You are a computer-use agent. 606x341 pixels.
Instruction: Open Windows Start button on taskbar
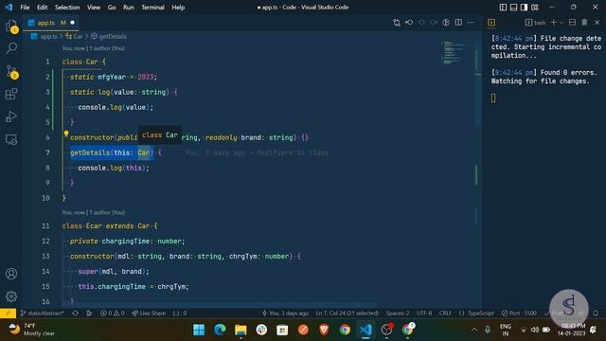point(199,330)
